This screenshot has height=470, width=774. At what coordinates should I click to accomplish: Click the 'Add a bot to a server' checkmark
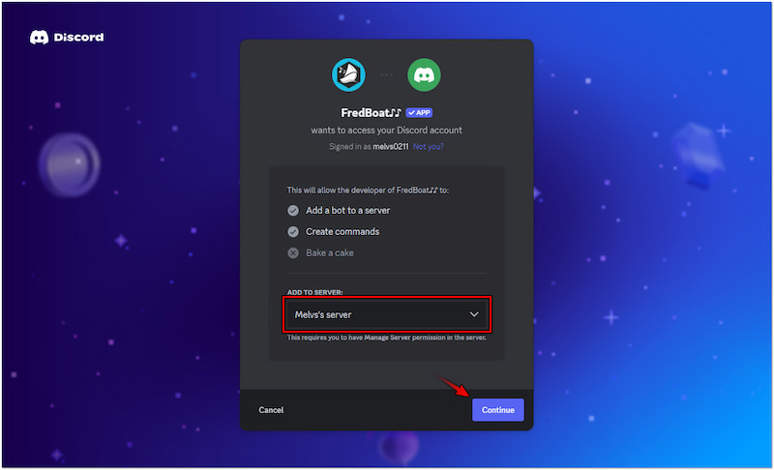(293, 211)
